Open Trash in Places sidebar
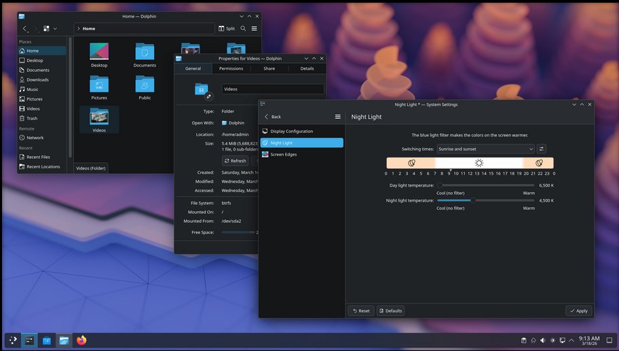This screenshot has width=619, height=351. (42, 118)
